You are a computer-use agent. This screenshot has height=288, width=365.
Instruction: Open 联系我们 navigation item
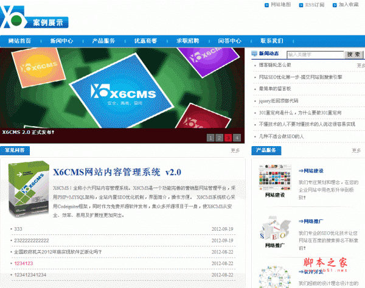[272, 41]
